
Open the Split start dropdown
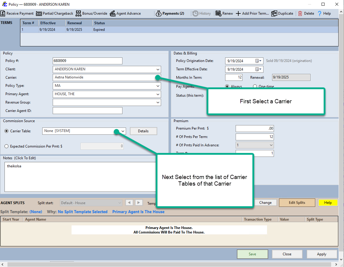[91, 203]
